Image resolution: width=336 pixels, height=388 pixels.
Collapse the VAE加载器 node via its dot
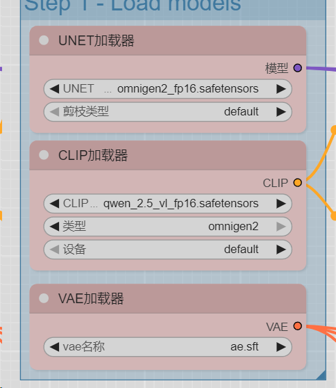point(44,298)
